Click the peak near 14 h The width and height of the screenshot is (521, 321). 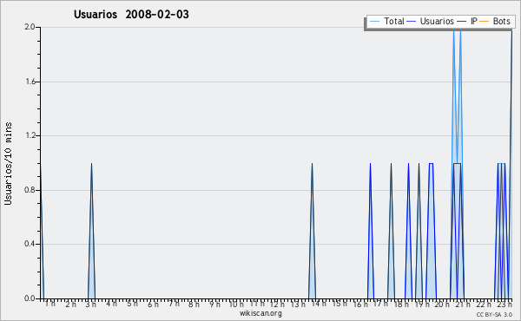point(312,231)
